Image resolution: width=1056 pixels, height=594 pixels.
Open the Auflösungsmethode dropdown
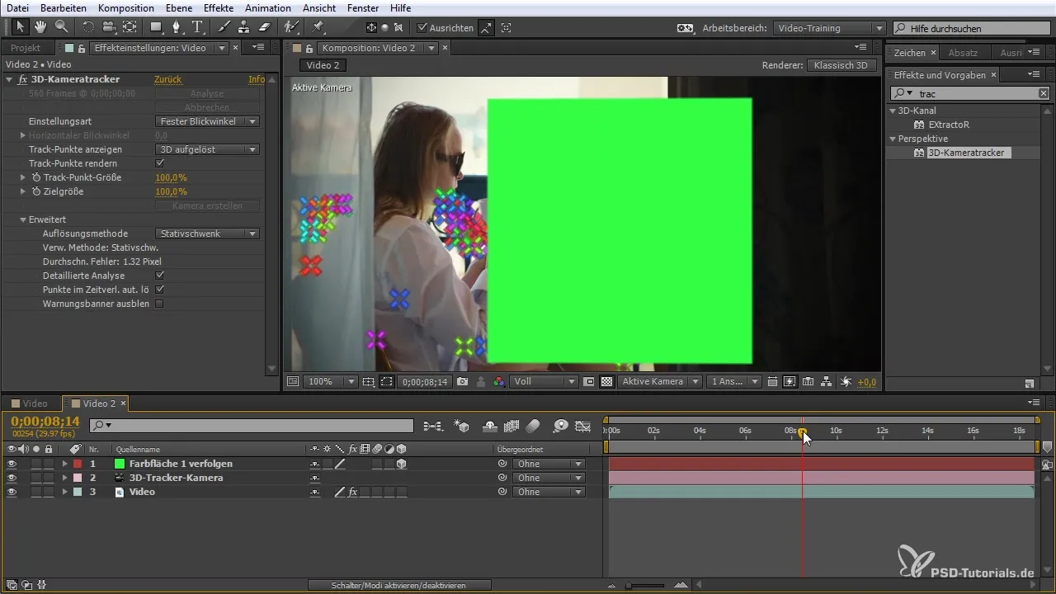click(x=208, y=233)
